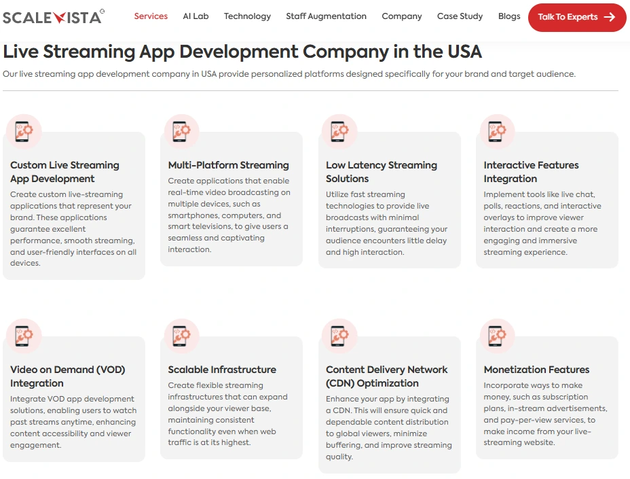Click the Scalable Infrastructure title
630x479 pixels.
tap(222, 369)
